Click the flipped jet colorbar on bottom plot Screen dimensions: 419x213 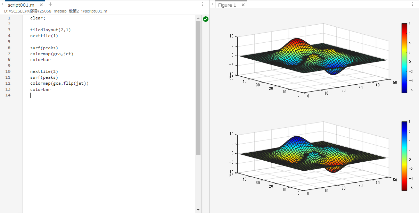tap(404, 156)
